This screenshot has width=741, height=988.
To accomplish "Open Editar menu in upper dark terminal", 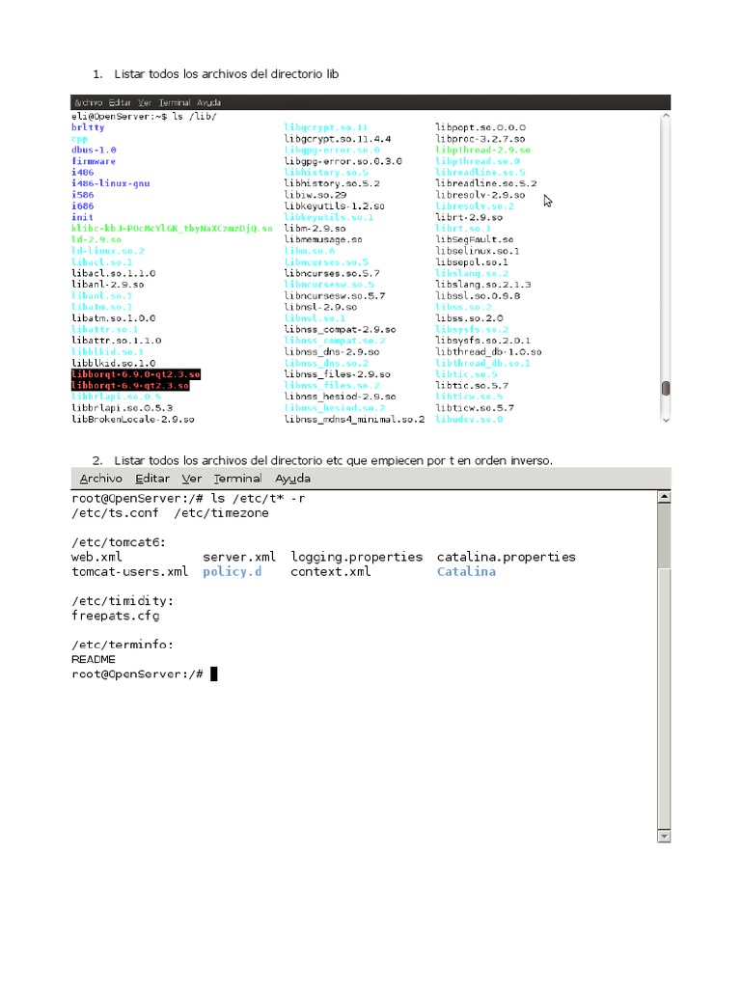I will tap(120, 102).
